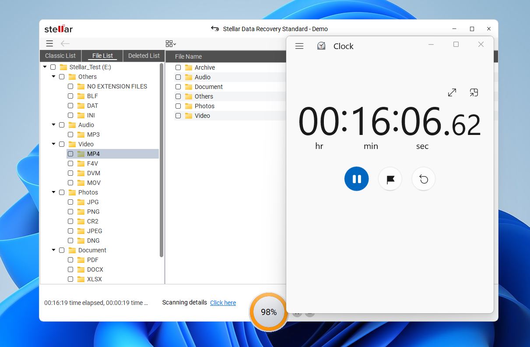Select the File List tab
The image size is (530, 347).
pos(102,56)
